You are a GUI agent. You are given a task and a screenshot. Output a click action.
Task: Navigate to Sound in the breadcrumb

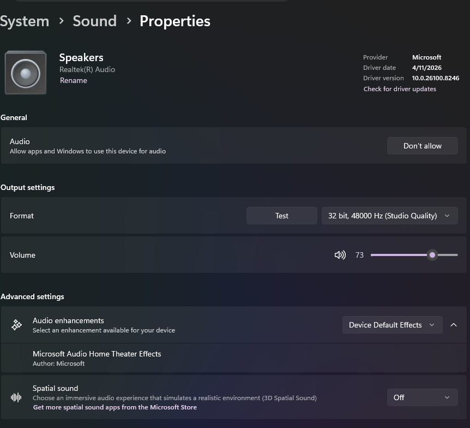(94, 21)
